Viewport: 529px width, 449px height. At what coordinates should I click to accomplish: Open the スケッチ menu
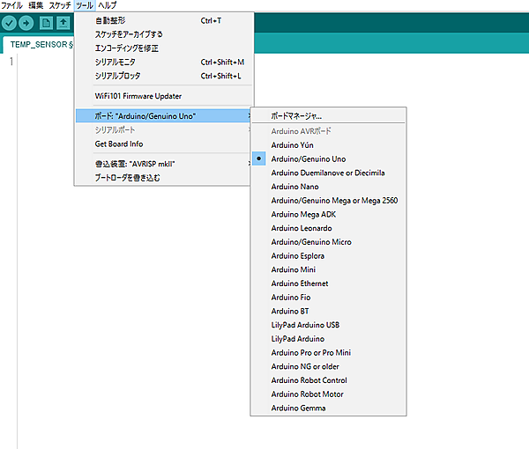point(59,5)
